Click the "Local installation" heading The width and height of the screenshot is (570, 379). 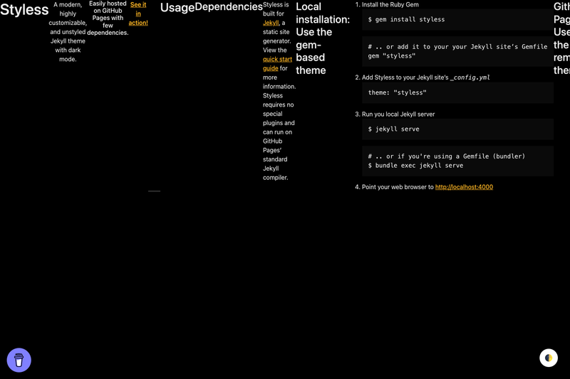click(x=323, y=38)
